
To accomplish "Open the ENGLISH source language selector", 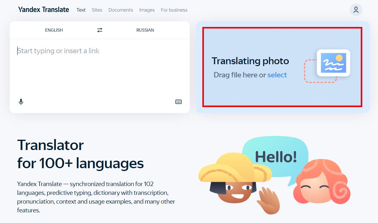I will 54,30.
